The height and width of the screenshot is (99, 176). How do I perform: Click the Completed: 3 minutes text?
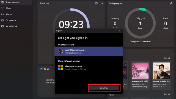140,42
